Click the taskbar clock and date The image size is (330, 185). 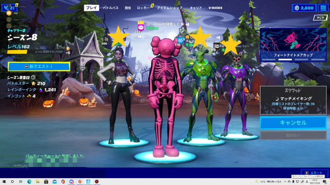315,182
